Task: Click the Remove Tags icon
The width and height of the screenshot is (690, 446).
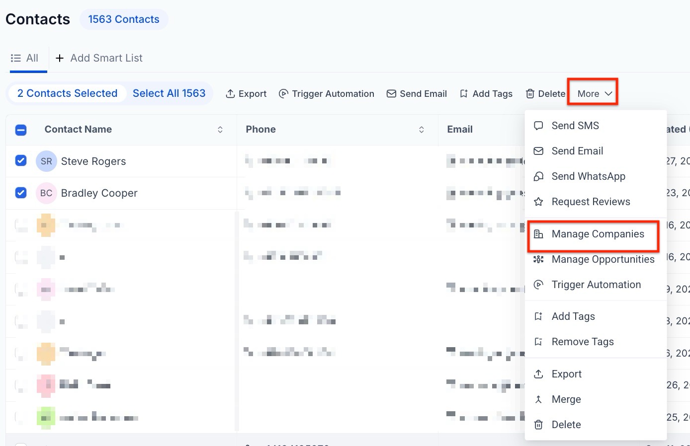Action: (x=538, y=342)
